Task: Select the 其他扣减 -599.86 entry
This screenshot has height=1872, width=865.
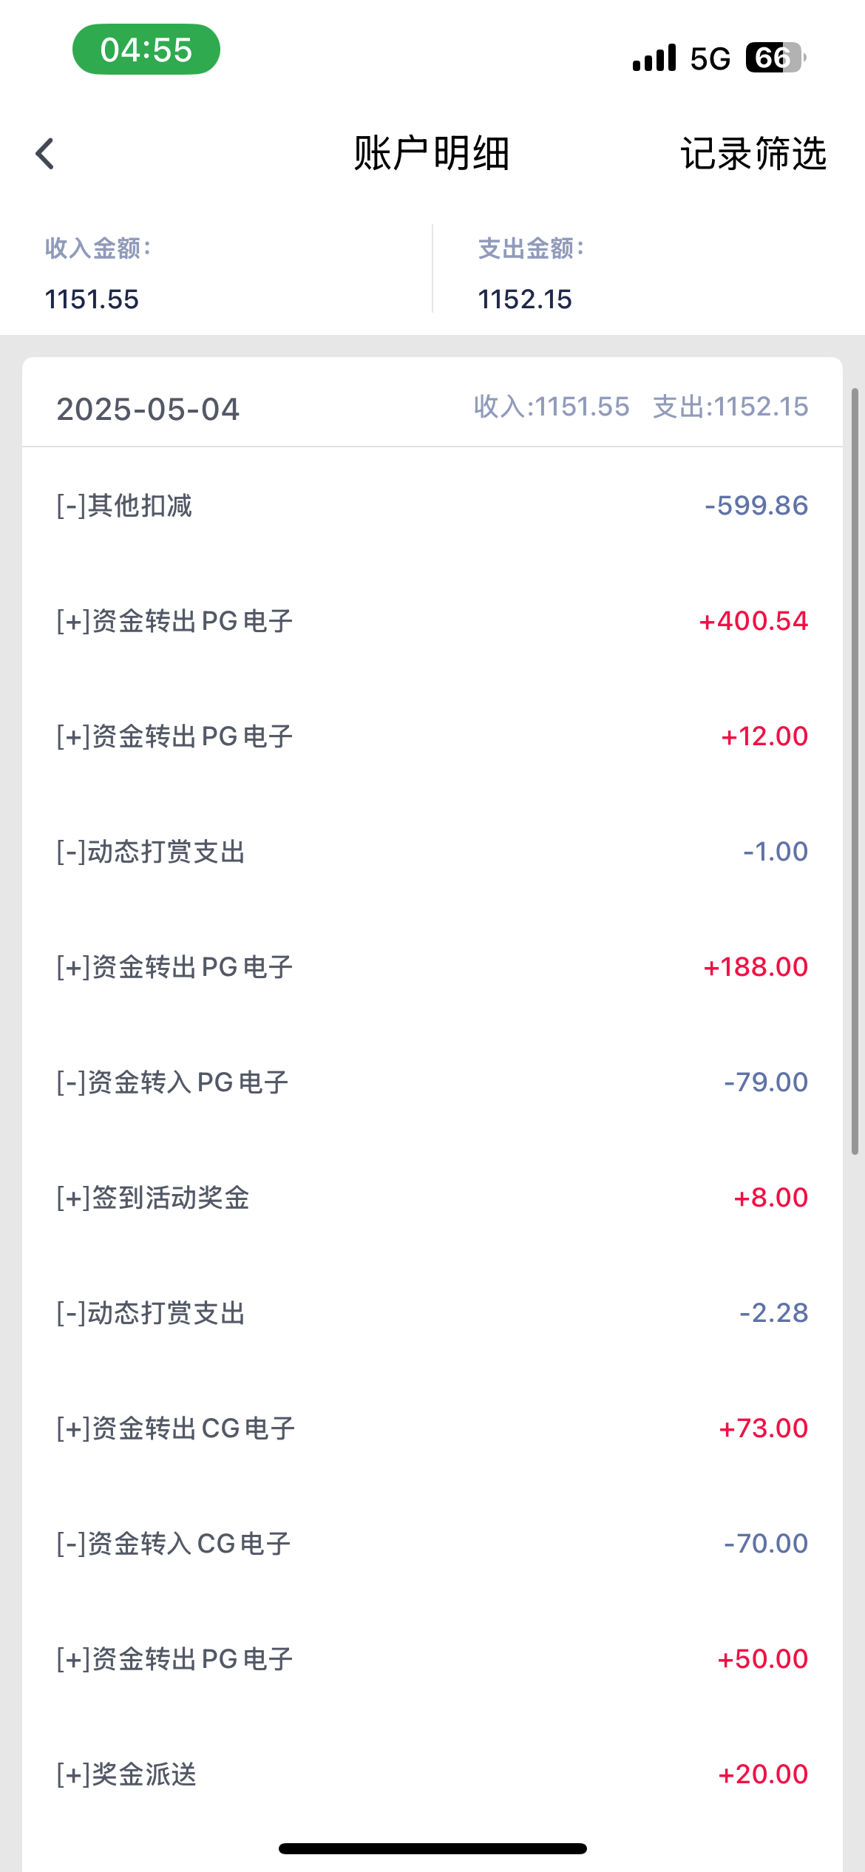Action: 432,506
